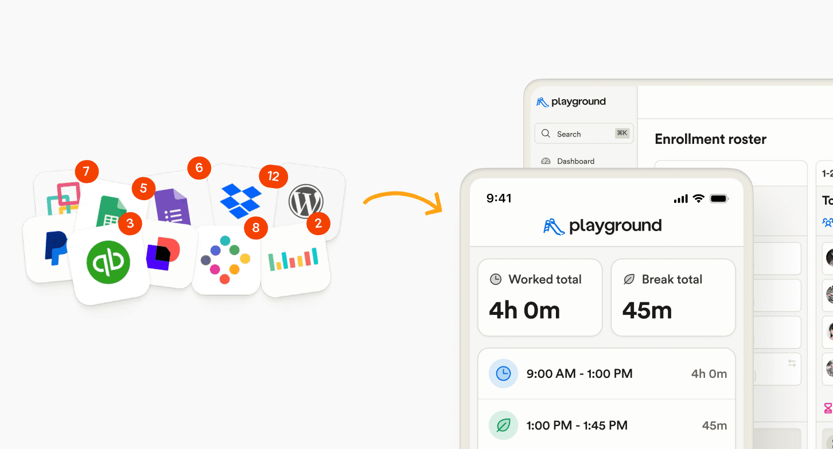Click the green leaf icon for 1:00 PM
The image size is (833, 449).
pos(503,425)
